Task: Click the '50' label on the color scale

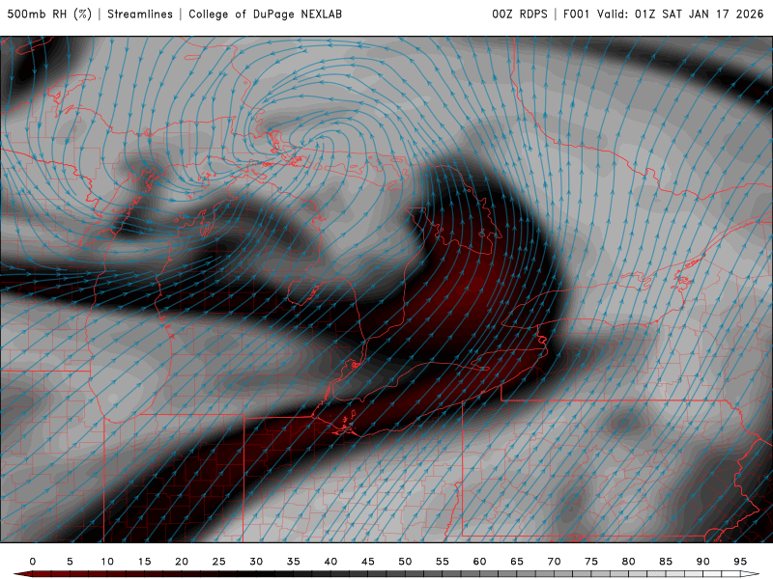Action: (405, 562)
